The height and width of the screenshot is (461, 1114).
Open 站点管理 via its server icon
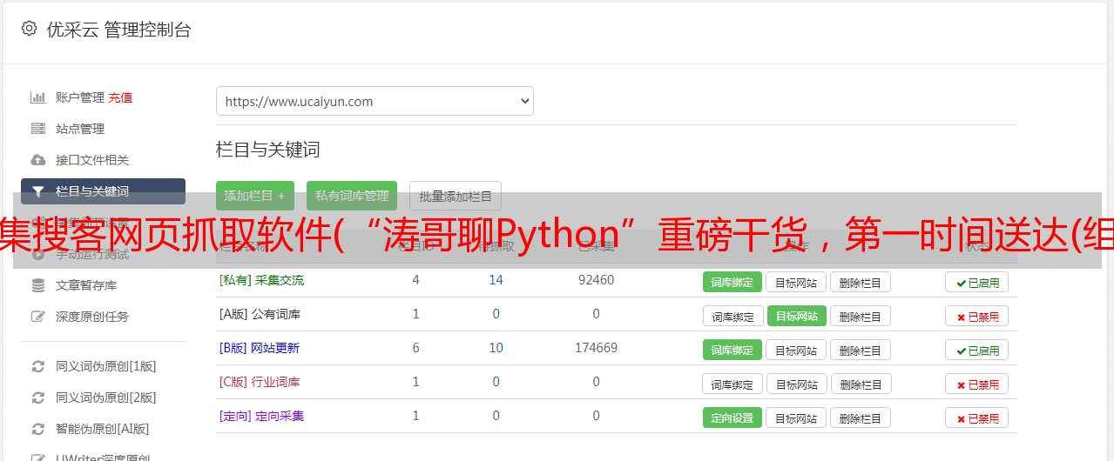pyautogui.click(x=37, y=129)
